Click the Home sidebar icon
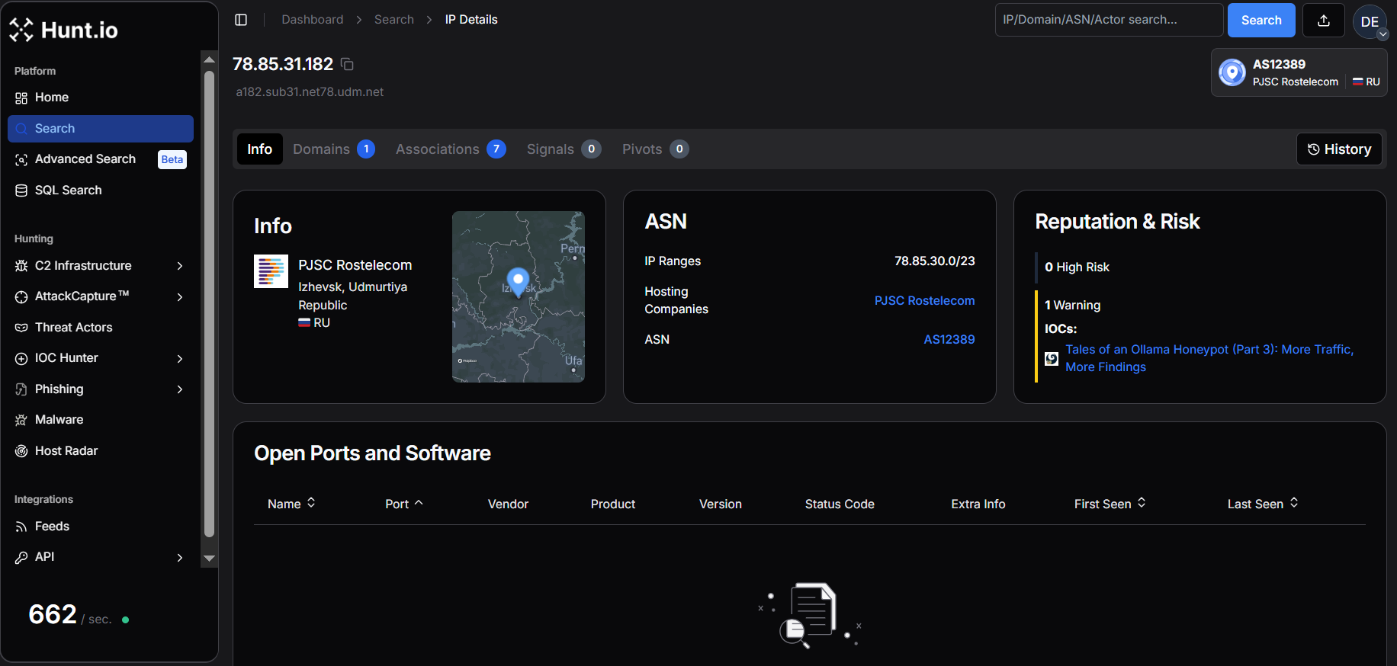Screen dimensions: 1397x666 21,98
